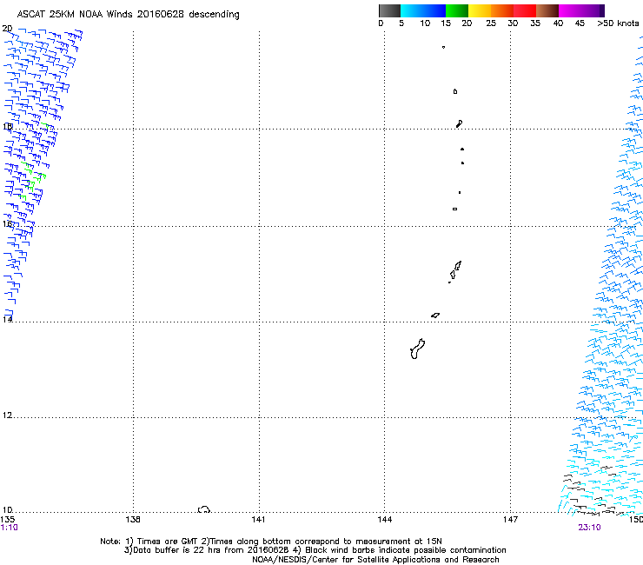Viewport: 643px width, 565px height.
Task: Click the orange 25–30 knots legend segment
Action: [502, 10]
